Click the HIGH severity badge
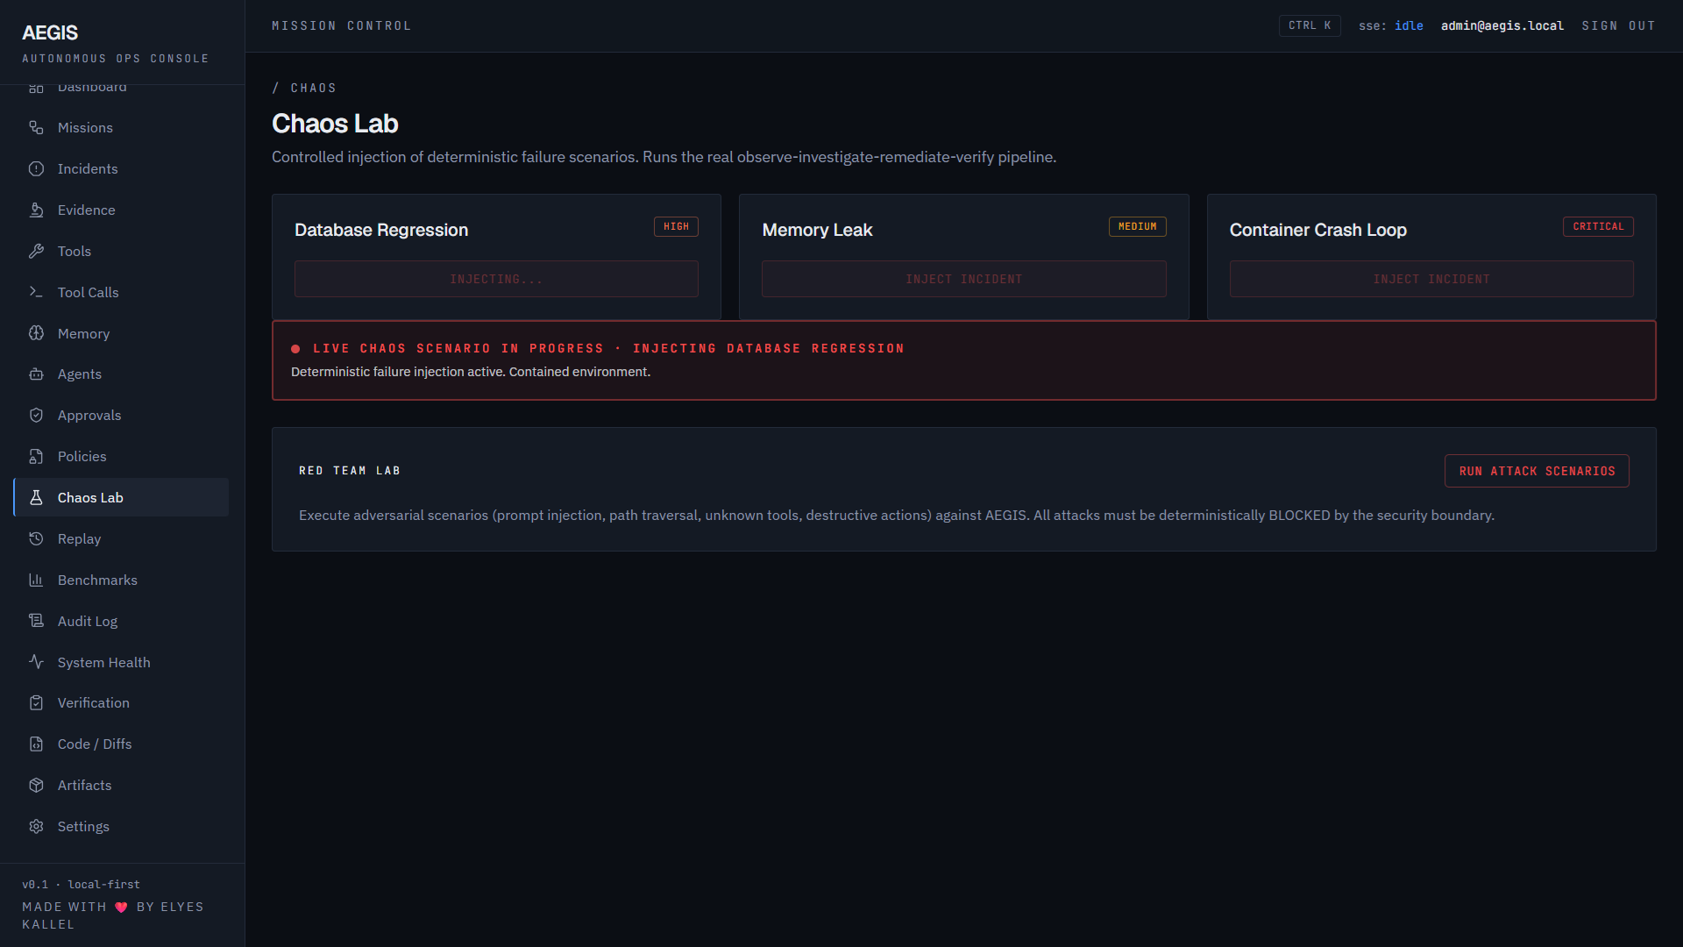 [x=676, y=226]
